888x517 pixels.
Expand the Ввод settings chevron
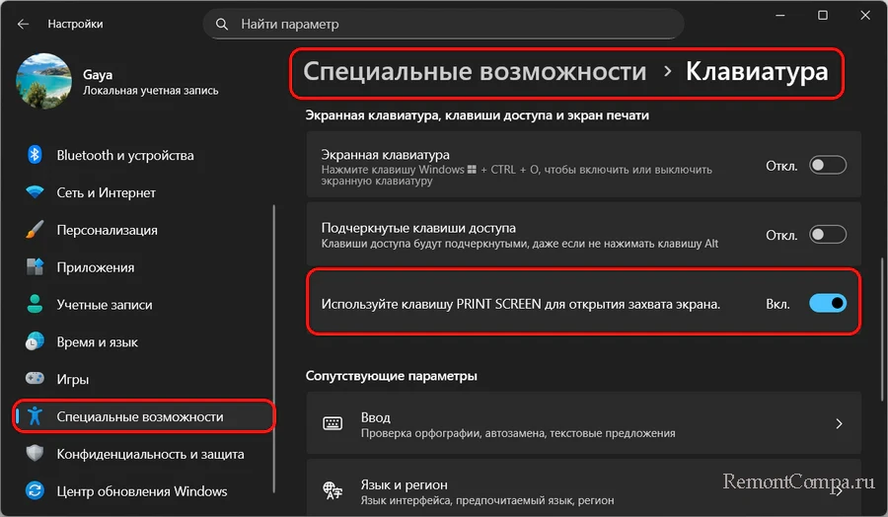click(x=839, y=424)
